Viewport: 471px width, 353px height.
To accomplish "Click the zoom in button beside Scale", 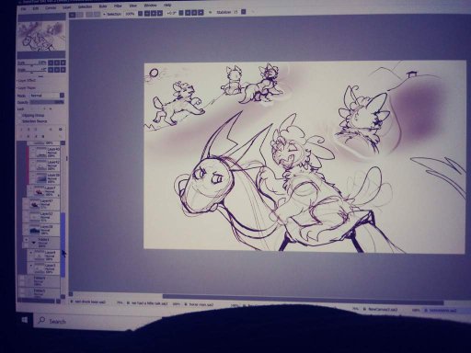I will click(x=57, y=63).
